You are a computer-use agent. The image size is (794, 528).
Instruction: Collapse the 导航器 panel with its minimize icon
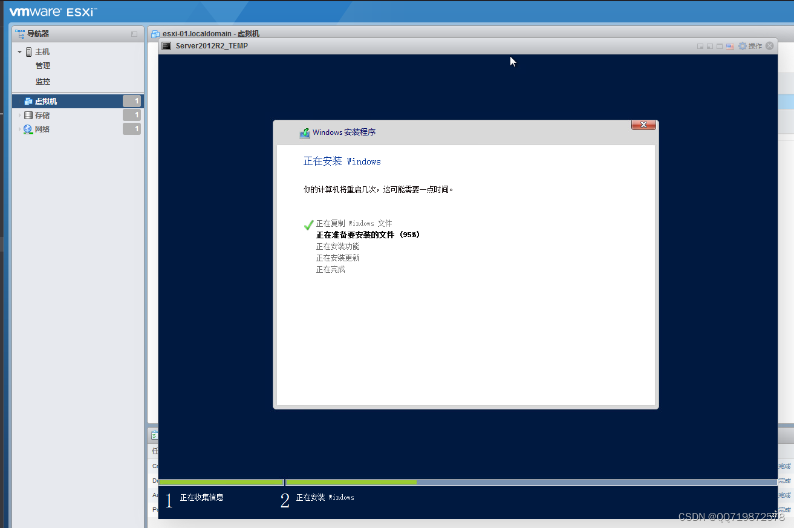(x=134, y=34)
